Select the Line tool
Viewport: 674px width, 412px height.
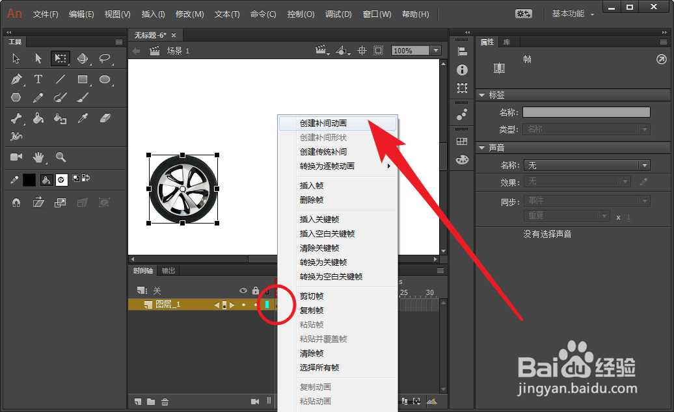click(x=60, y=79)
